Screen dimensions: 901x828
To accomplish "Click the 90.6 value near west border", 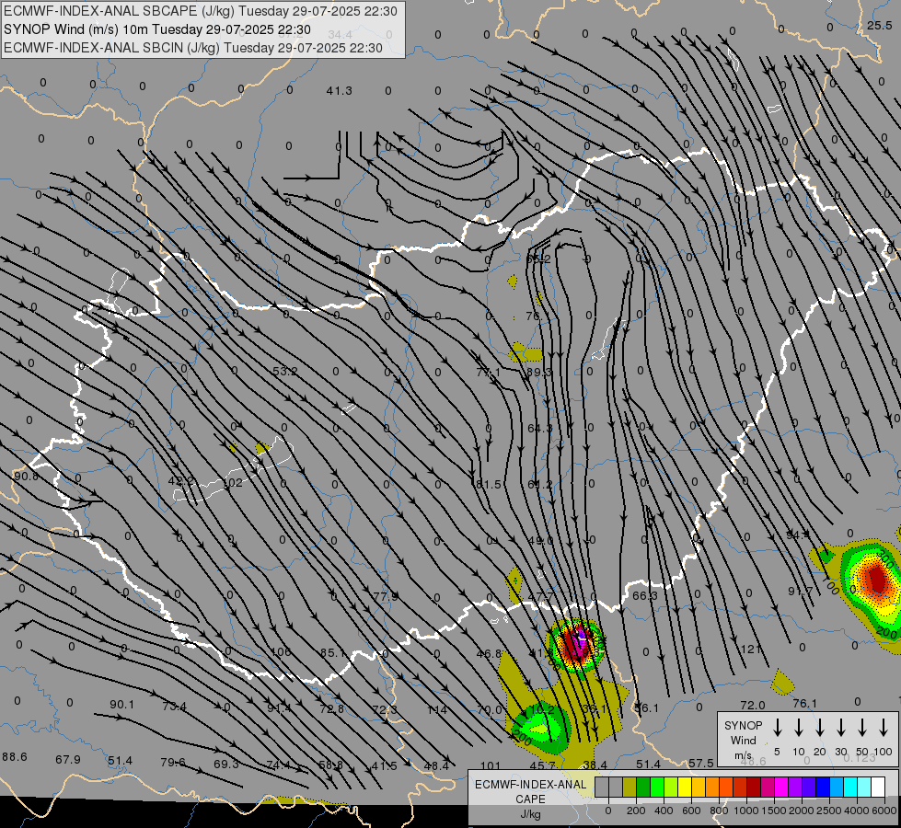I will (25, 477).
